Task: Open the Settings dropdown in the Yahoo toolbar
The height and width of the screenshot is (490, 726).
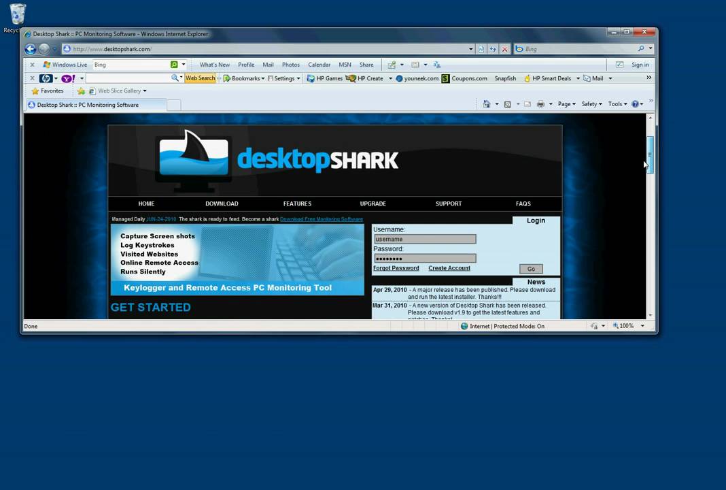Action: tap(284, 78)
